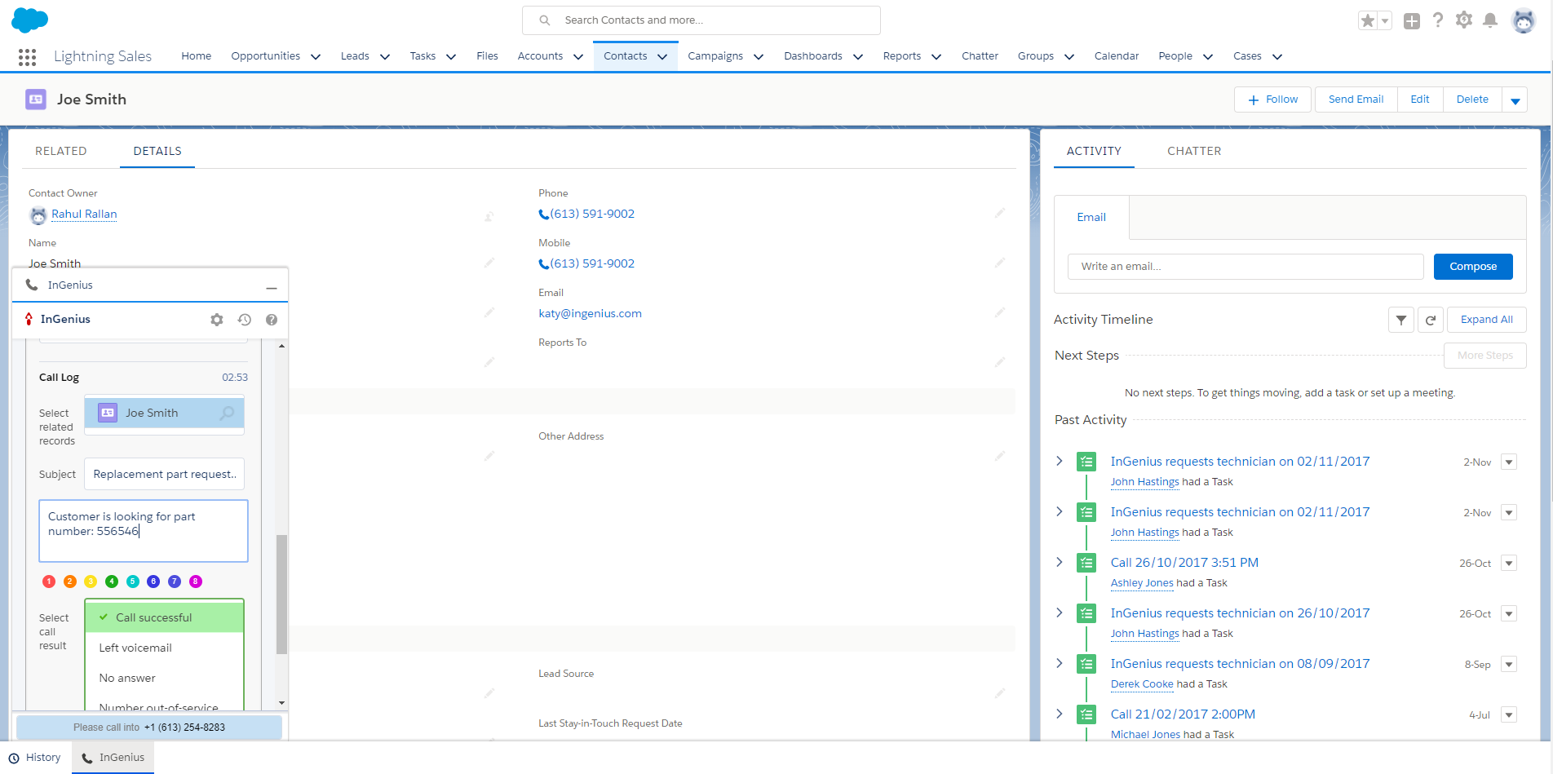This screenshot has height=774, width=1553.
Task: Select Left voicemail call result
Action: point(165,648)
